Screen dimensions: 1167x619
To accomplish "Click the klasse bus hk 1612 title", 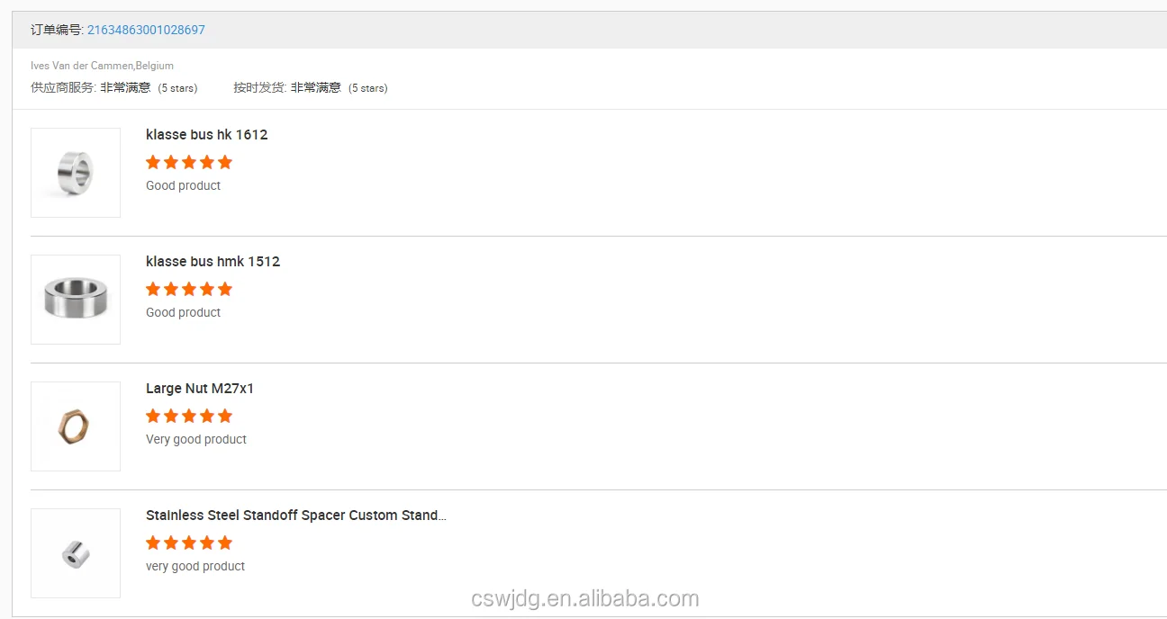I will coord(206,135).
